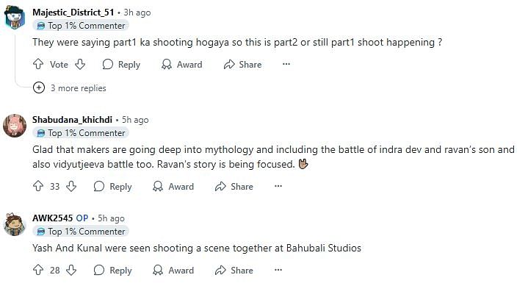Click AWK2545's avatar image
This screenshot has height=286, width=528.
(15, 224)
